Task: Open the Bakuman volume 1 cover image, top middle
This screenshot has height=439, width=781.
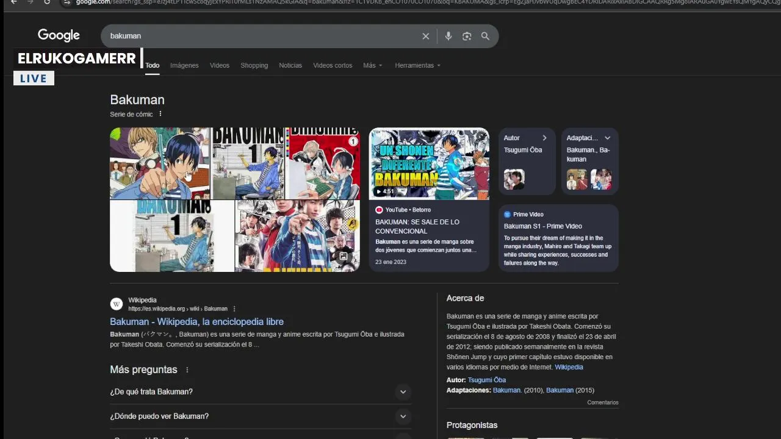Action: [x=248, y=163]
